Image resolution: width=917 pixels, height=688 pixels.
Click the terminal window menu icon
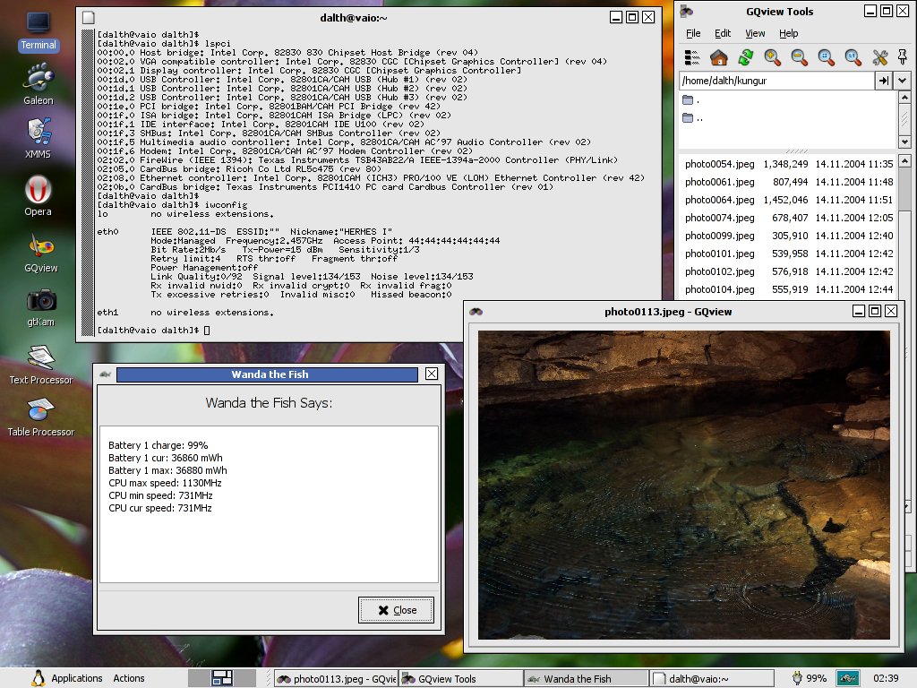click(x=89, y=18)
